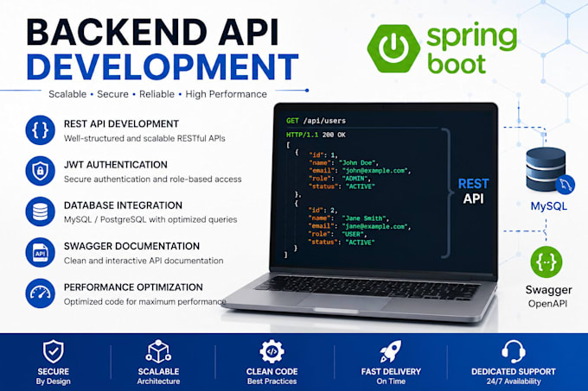The image size is (588, 391).
Task: Click "GET /api/users" on the laptop screen
Action: [316, 121]
